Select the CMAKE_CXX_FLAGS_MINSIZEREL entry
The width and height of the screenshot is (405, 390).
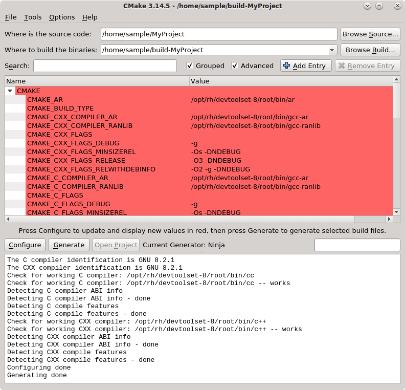(x=81, y=151)
